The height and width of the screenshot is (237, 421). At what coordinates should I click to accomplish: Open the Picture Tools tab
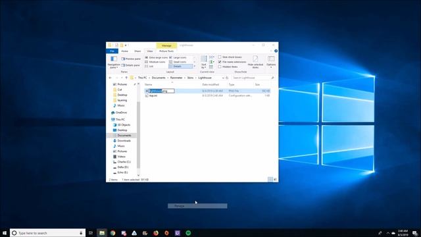pos(166,51)
